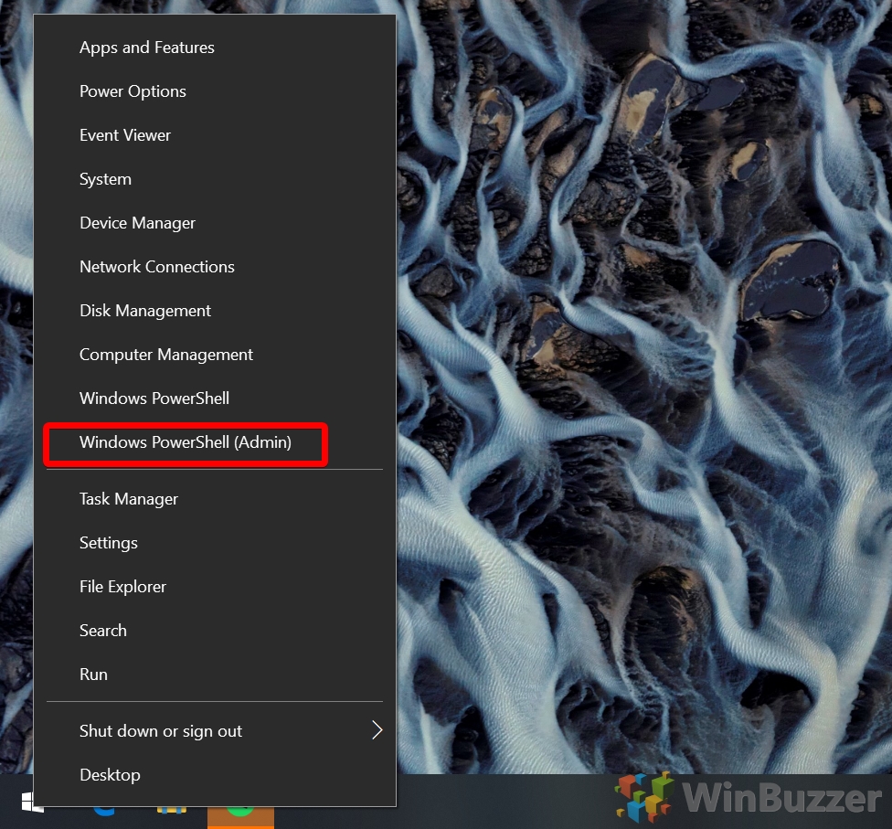This screenshot has width=892, height=829.
Task: Select the Search entry
Action: [215, 630]
